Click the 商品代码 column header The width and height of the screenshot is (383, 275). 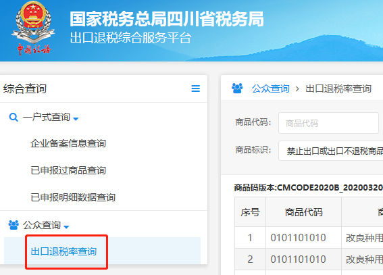tap(303, 212)
